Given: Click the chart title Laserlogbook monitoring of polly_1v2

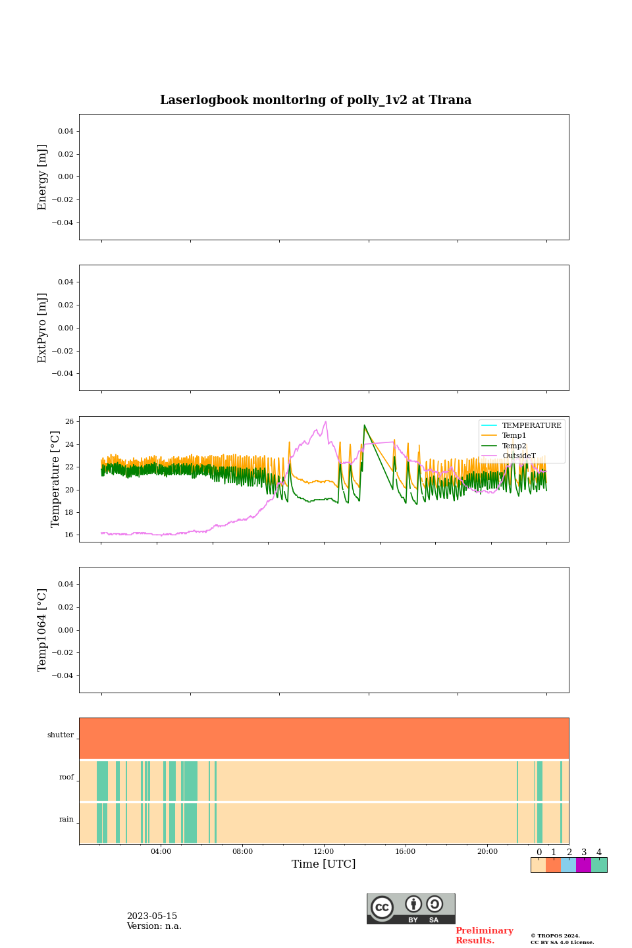Looking at the screenshot, I should (315, 100).
